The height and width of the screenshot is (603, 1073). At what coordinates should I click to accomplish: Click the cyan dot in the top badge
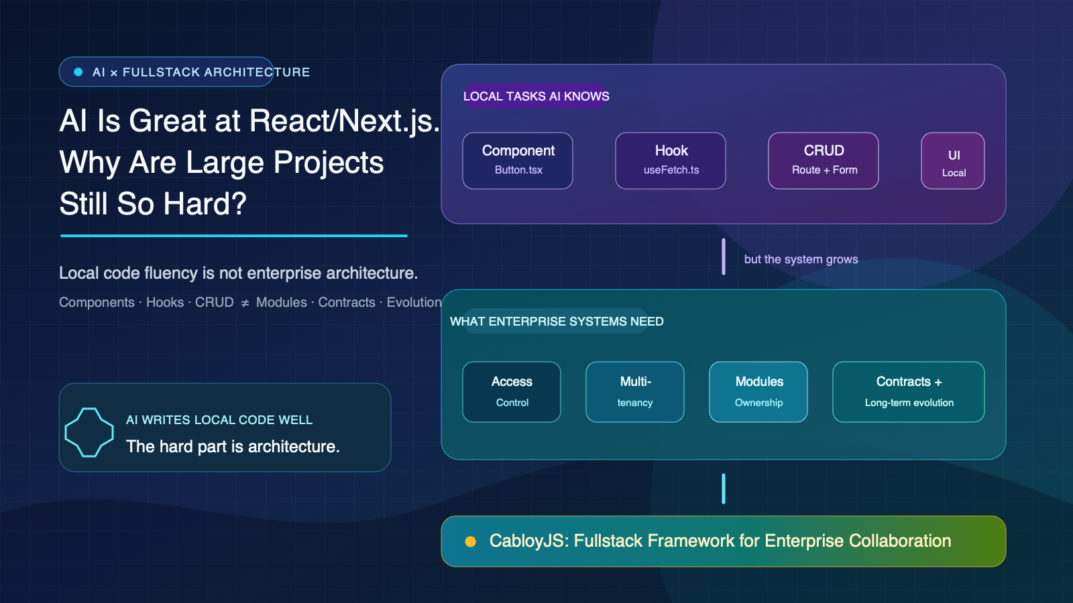pos(78,72)
